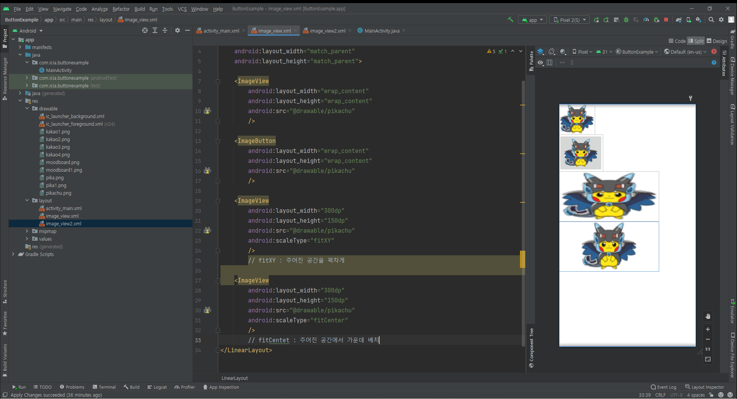Expand the Gradle Scripts node
This screenshot has width=737, height=399.
pyautogui.click(x=13, y=254)
